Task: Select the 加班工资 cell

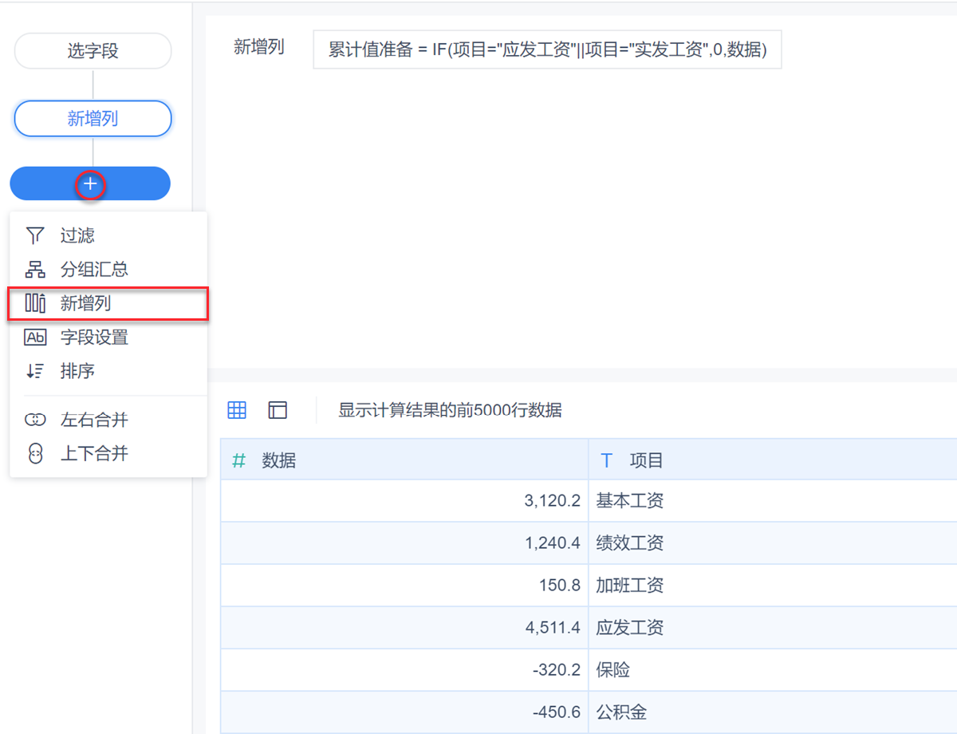Action: click(x=773, y=586)
